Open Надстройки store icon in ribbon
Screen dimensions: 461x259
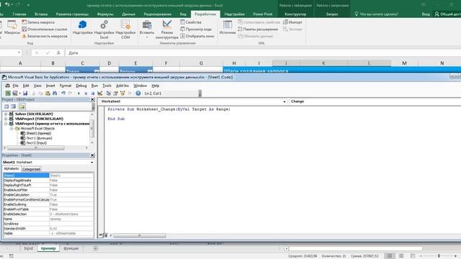[83, 27]
